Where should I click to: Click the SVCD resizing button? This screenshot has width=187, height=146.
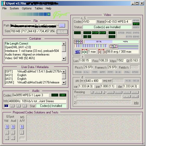118,92
